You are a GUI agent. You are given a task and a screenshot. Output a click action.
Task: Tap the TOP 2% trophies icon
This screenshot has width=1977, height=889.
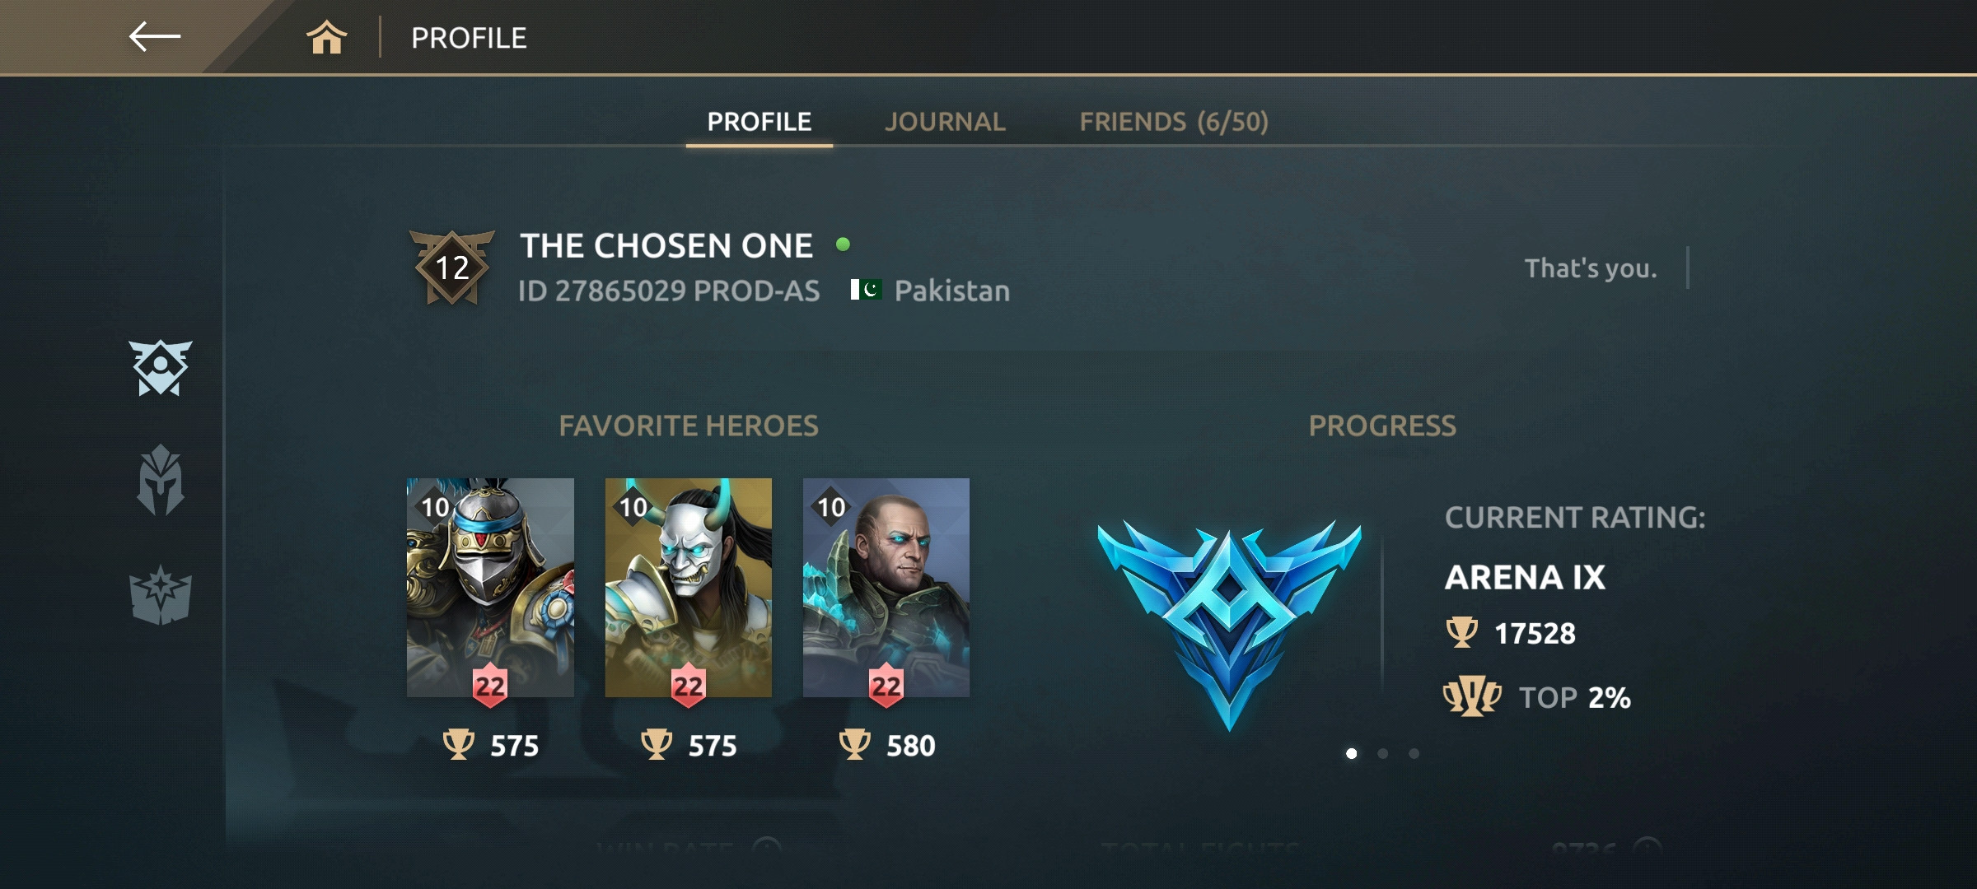coord(1471,696)
